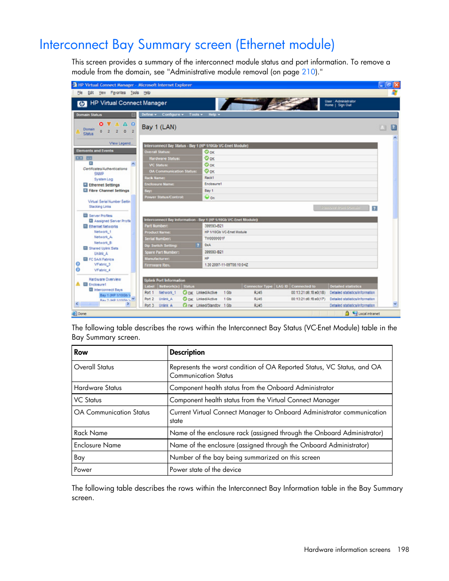
Task: Click the Remove from Domain button
Action: point(341,208)
